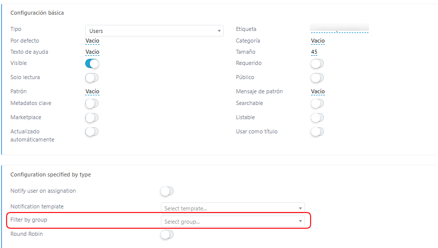
Task: Enable the Searchable switch
Action: [x=317, y=103]
